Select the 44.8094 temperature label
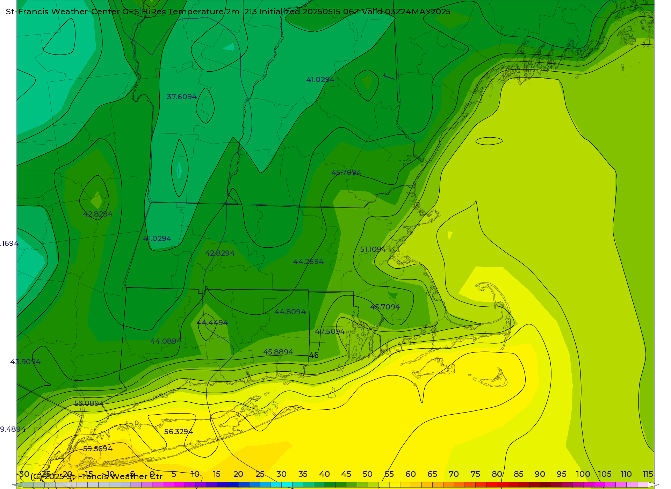The width and height of the screenshot is (671, 489). 290,312
